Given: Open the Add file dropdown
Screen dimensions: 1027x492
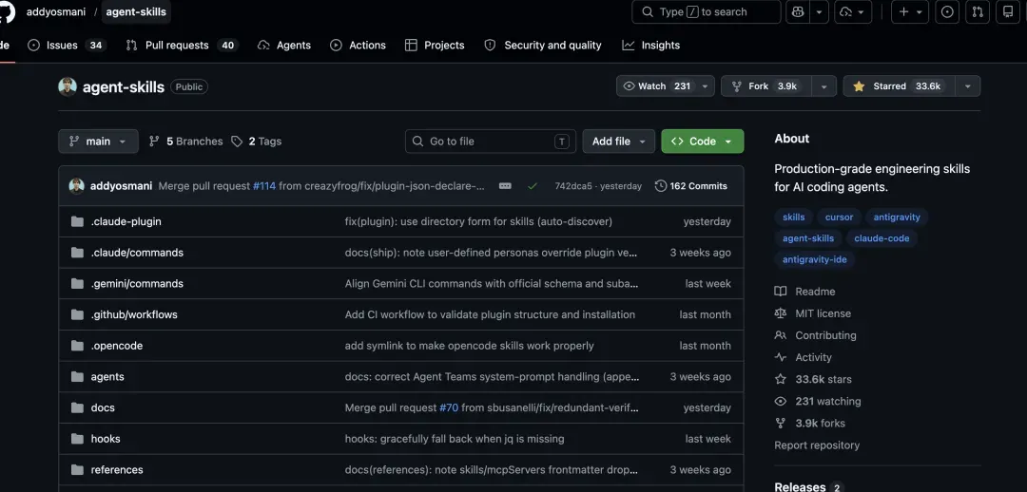Looking at the screenshot, I should pos(618,142).
